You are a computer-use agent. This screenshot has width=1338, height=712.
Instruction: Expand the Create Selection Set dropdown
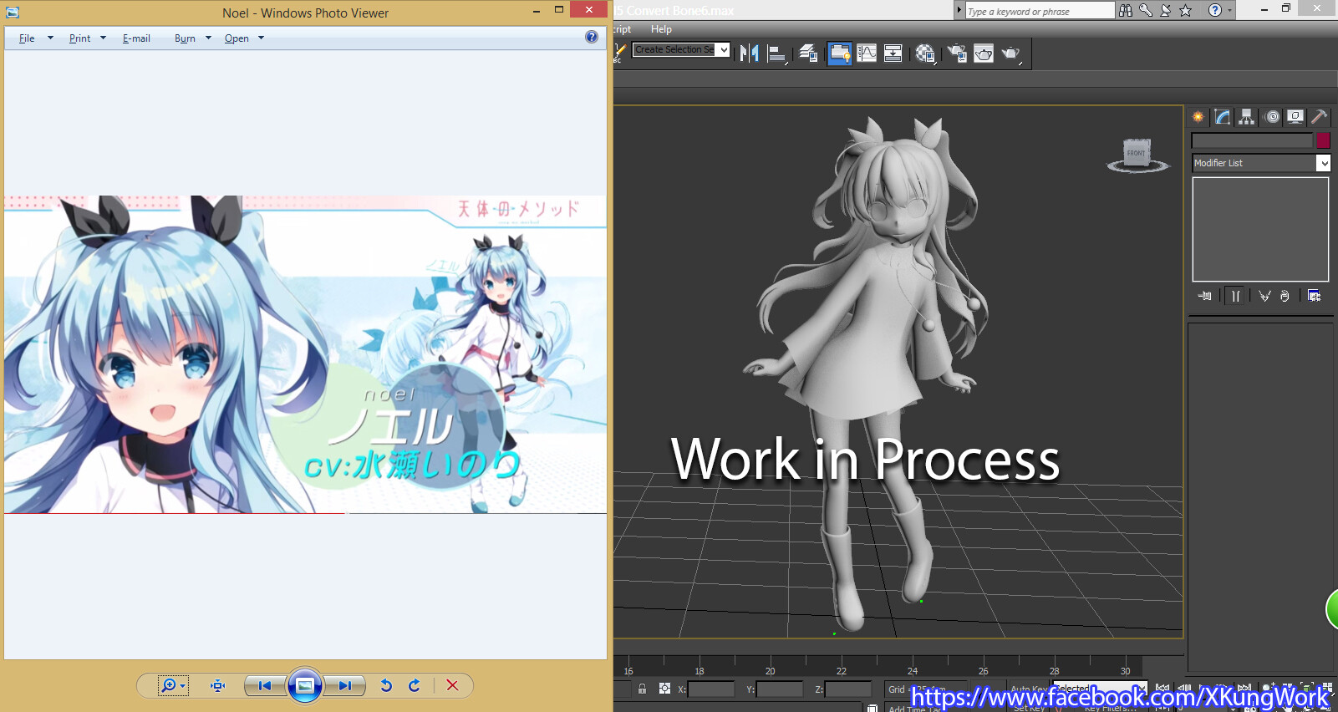coord(724,50)
